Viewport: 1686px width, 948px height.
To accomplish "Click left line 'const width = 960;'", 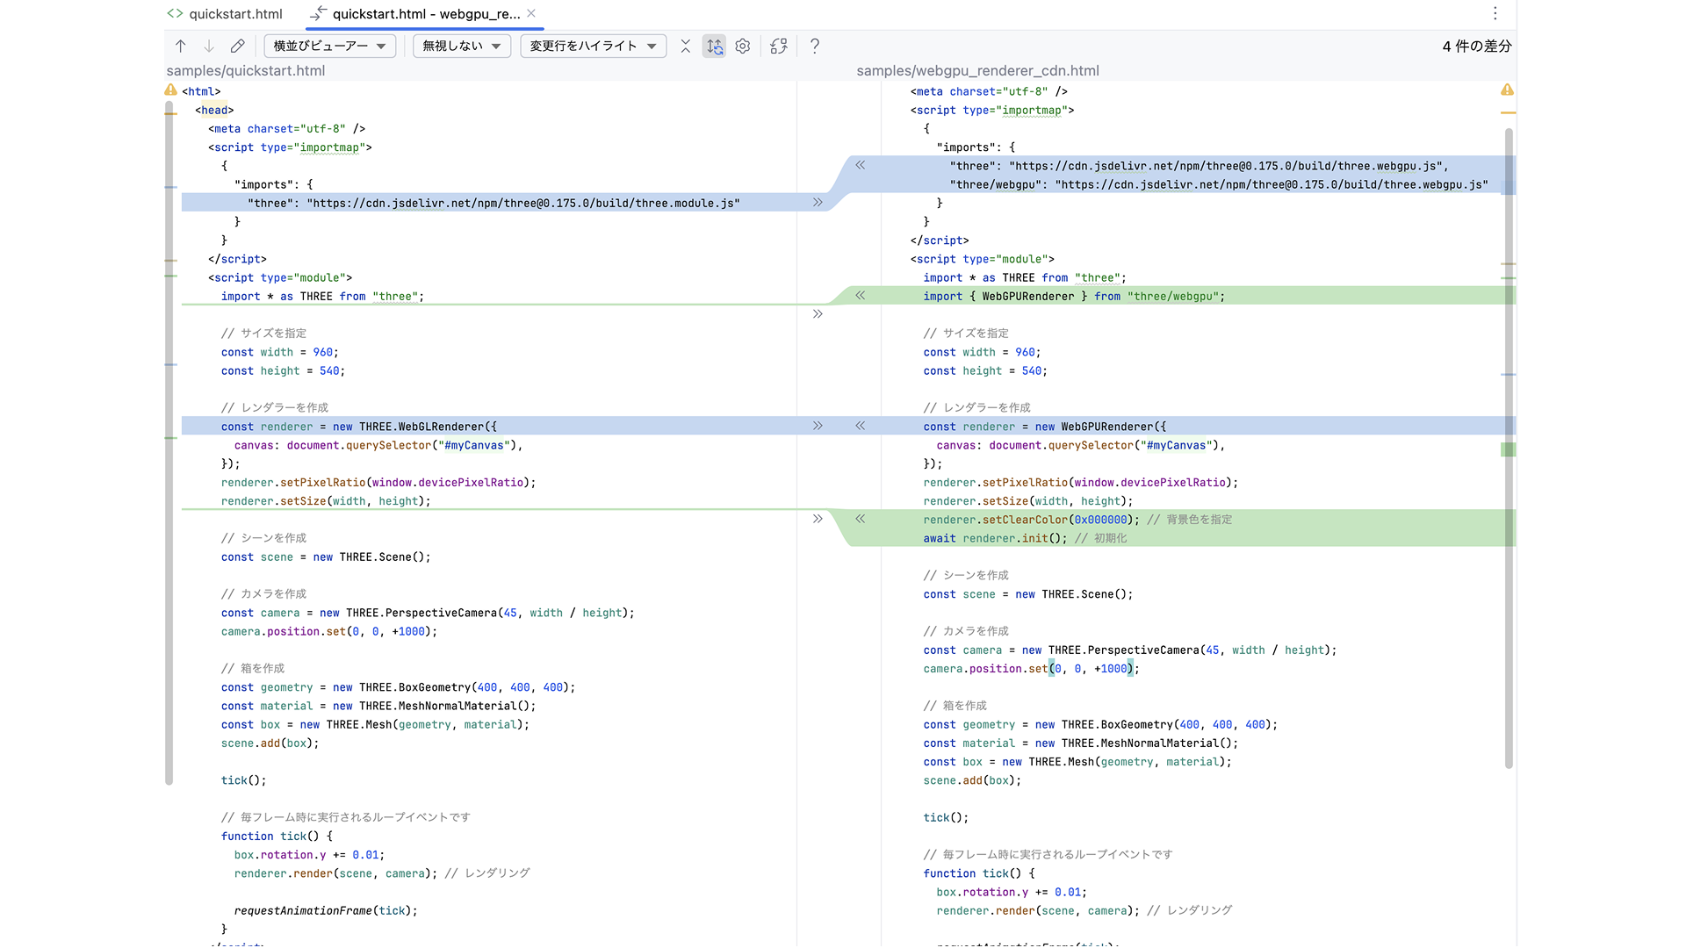I will [279, 352].
